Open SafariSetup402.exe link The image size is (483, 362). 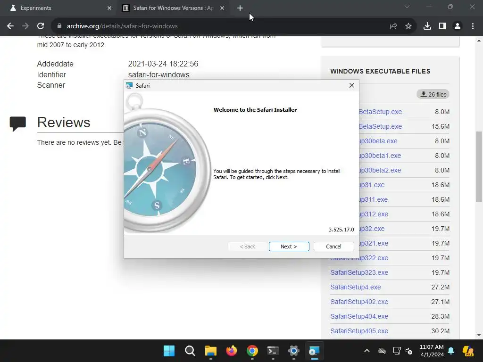(359, 302)
